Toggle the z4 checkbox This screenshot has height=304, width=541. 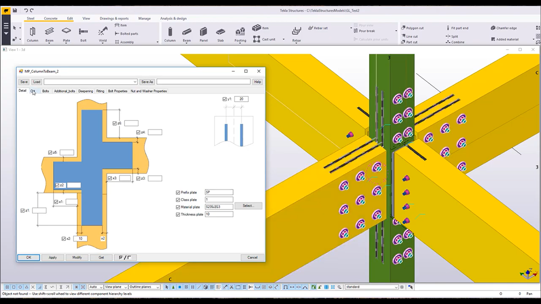[138, 132]
